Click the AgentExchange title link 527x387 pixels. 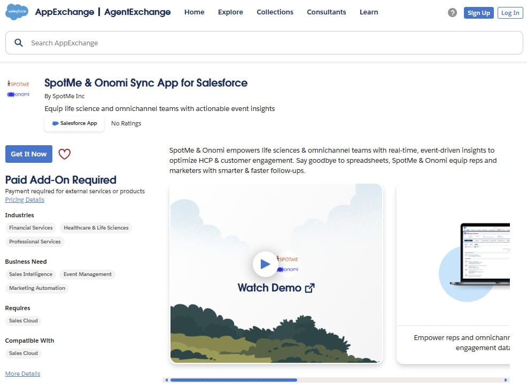pos(137,12)
